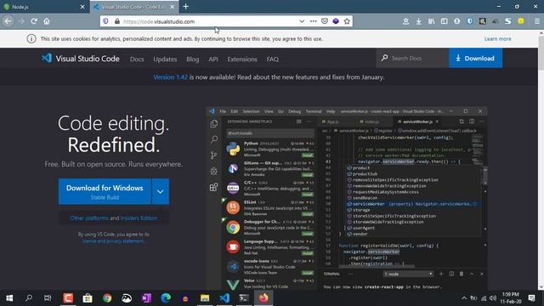544x306 pixels.
Task: Open Firefox account icon
Action: (x=457, y=21)
